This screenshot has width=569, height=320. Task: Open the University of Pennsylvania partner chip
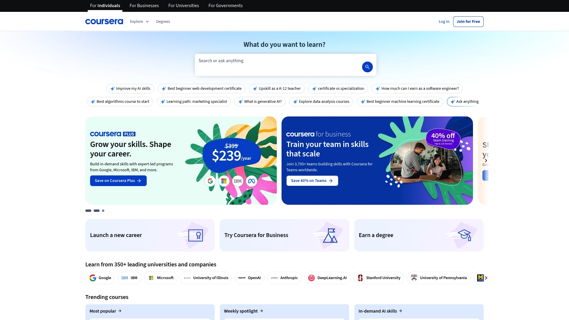point(439,278)
